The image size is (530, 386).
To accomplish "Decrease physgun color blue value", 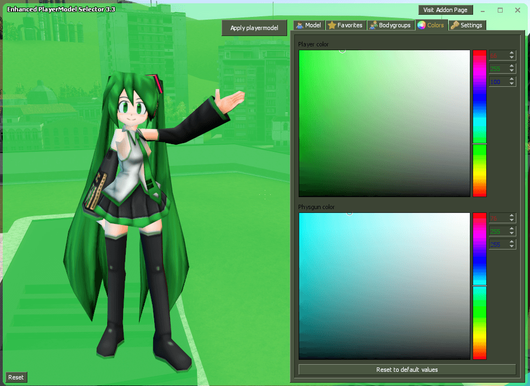I will [512, 246].
